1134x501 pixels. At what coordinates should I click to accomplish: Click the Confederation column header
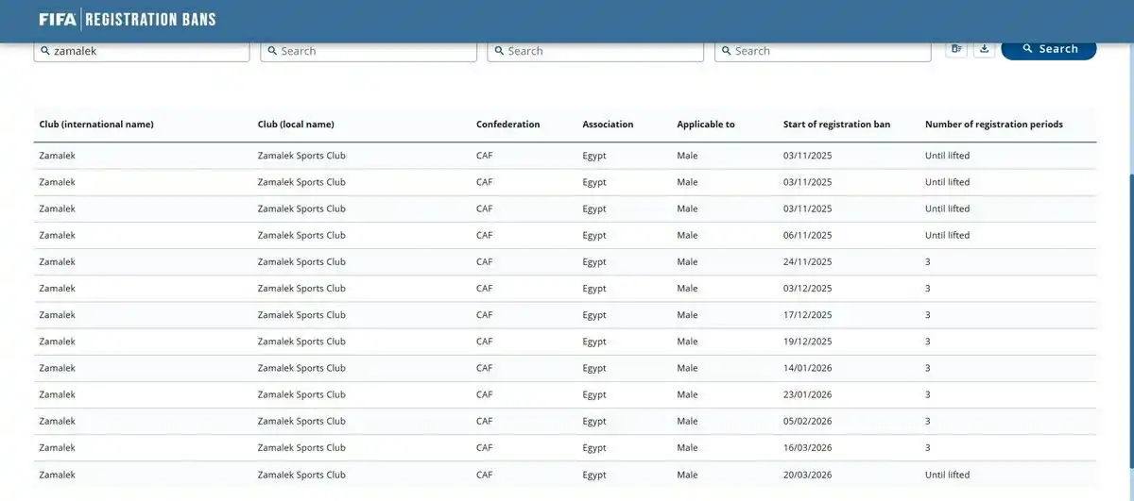click(x=507, y=125)
